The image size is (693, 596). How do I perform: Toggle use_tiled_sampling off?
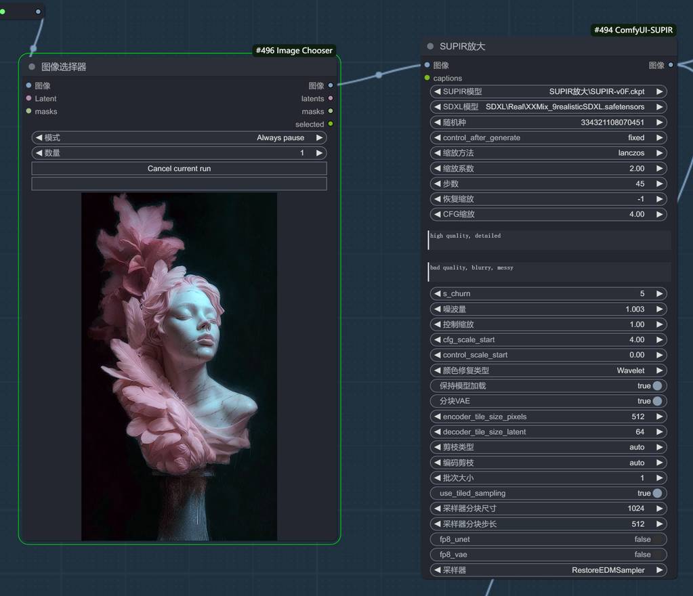click(x=656, y=493)
